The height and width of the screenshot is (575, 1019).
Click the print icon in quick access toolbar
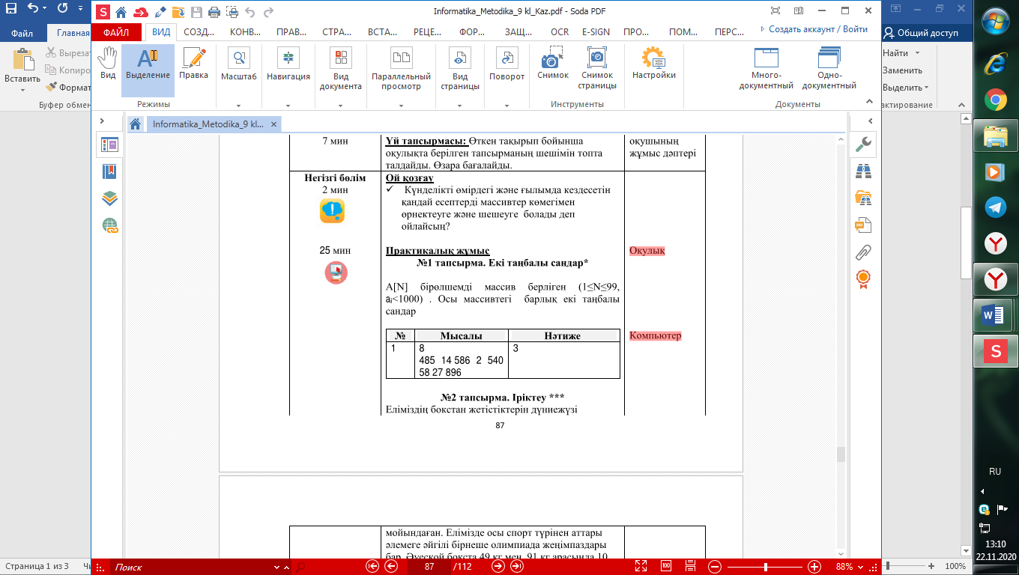coord(214,12)
